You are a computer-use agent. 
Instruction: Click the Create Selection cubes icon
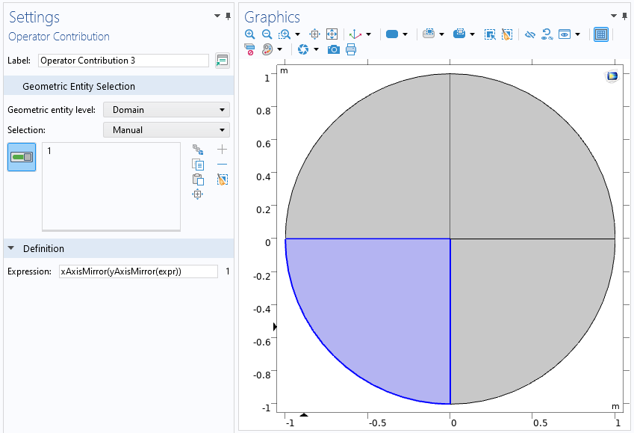[x=198, y=150]
